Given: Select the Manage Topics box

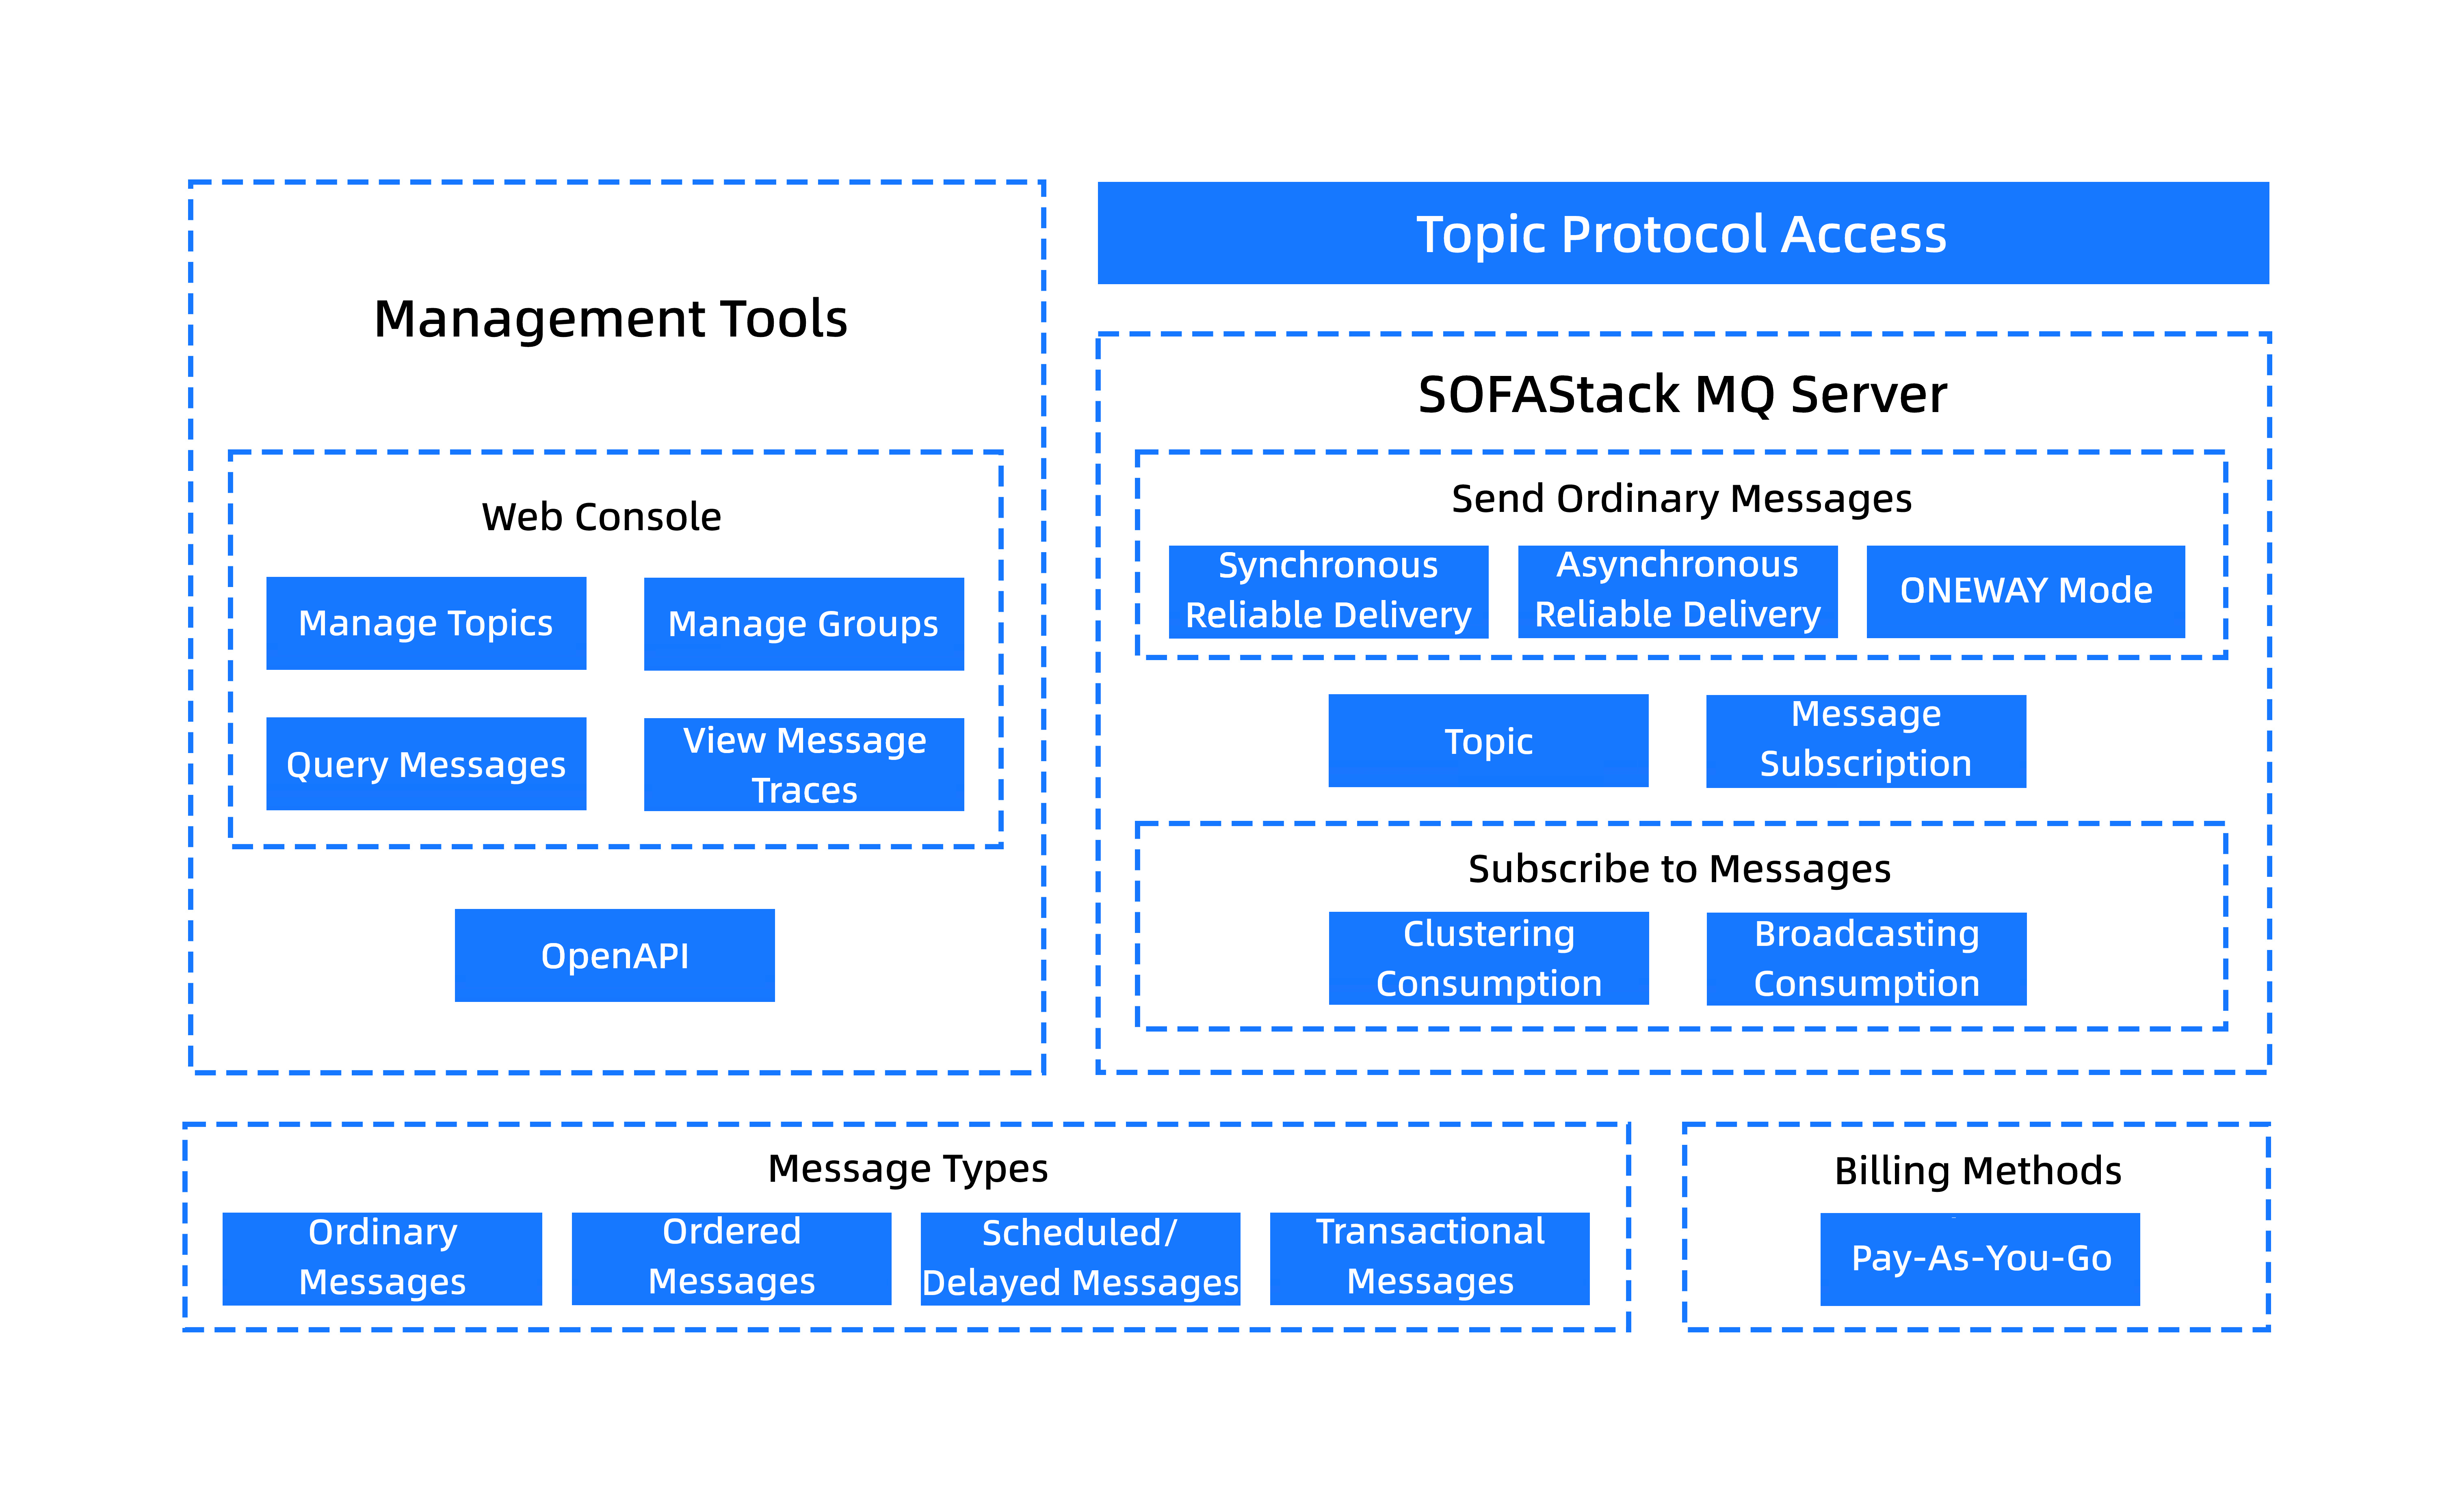Looking at the screenshot, I should [426, 623].
